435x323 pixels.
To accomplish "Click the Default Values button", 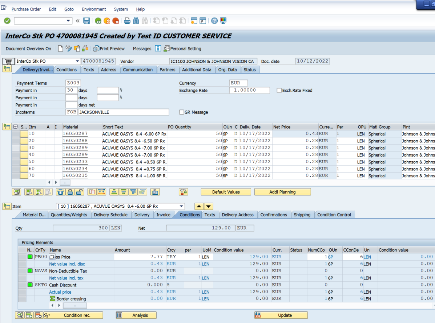I will pos(226,191).
